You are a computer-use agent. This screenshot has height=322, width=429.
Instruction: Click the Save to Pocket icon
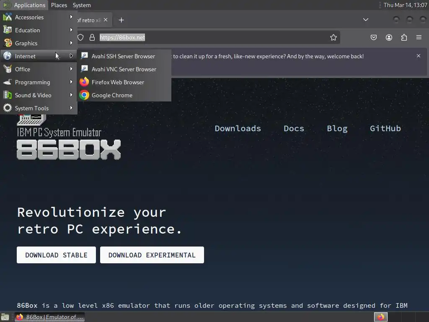pyautogui.click(x=373, y=37)
